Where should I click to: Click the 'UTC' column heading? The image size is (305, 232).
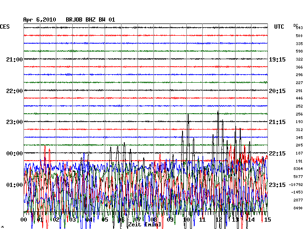(279, 27)
